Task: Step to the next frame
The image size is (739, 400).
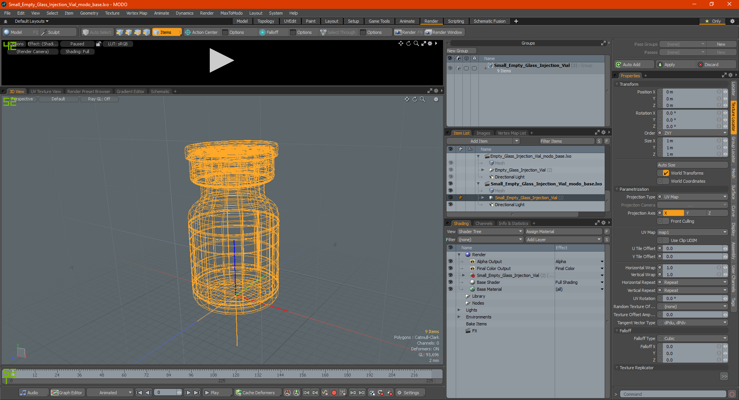Action: tap(187, 393)
